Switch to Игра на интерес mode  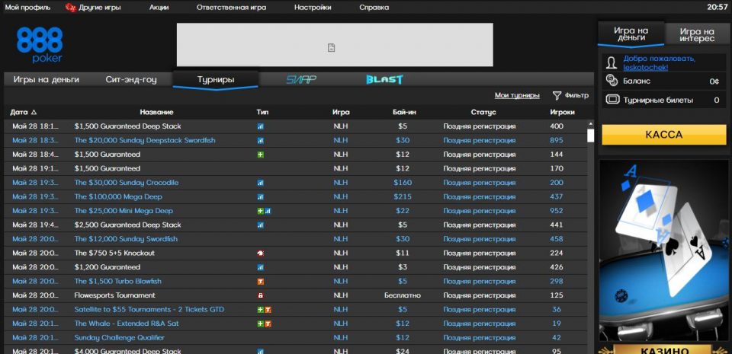(696, 34)
